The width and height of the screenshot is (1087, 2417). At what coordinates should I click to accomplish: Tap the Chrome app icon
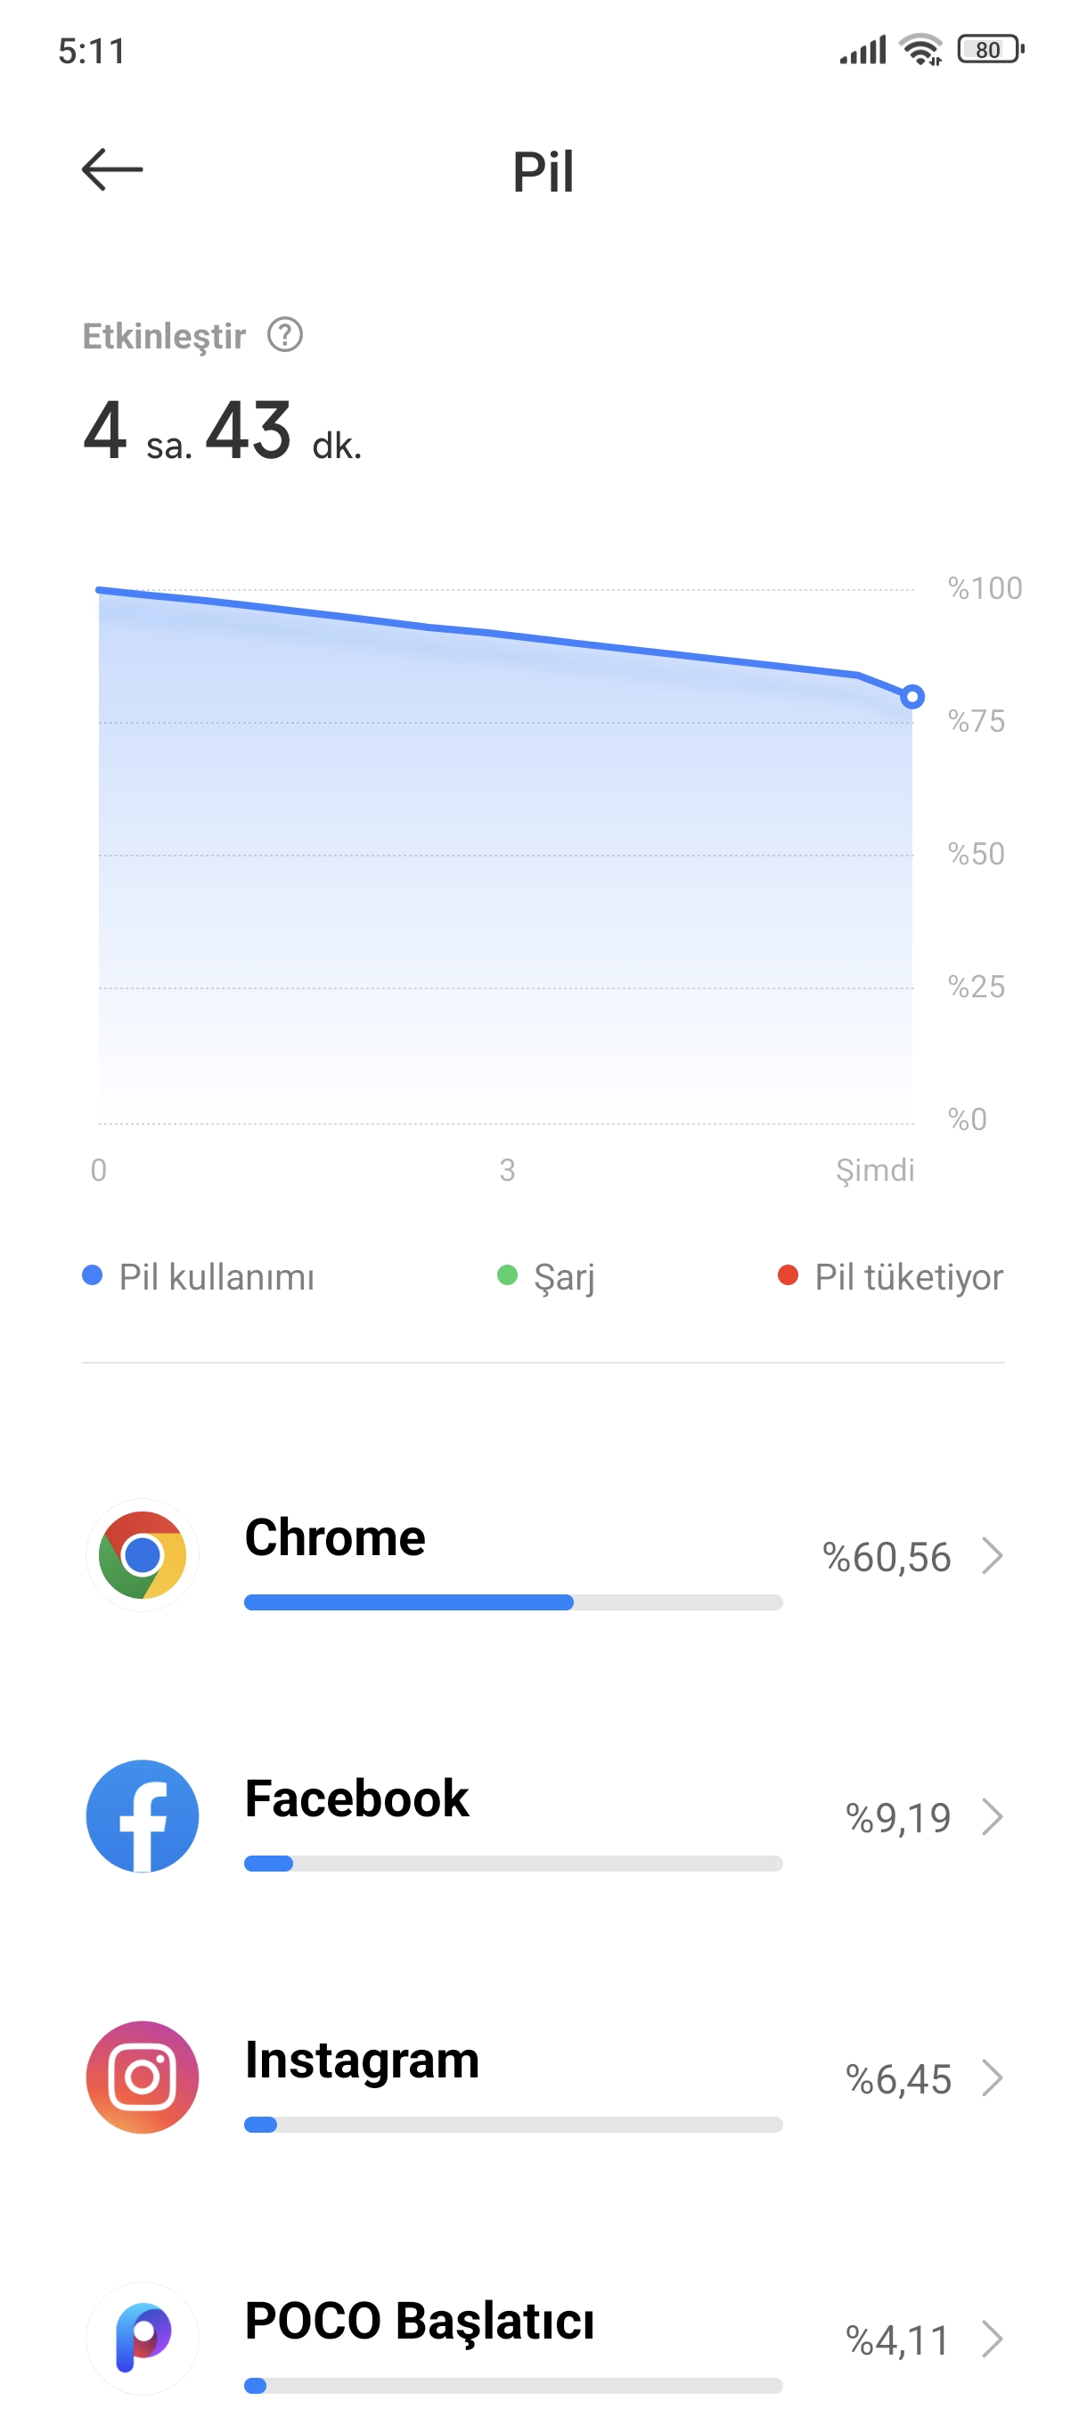[143, 1554]
